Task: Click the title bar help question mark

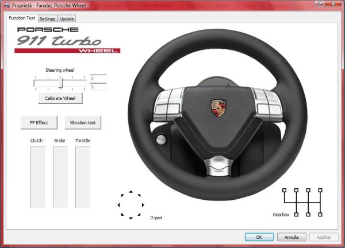Action: click(320, 3)
